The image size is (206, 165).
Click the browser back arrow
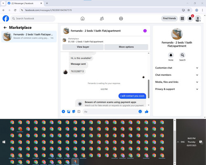pos(4,10)
